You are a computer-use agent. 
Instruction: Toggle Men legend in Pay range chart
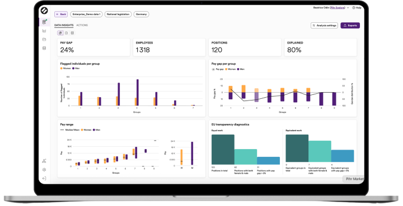click(96, 130)
